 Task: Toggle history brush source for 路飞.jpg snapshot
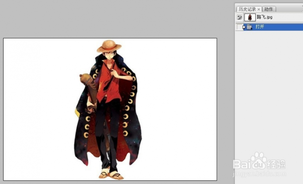pyautogui.click(x=240, y=17)
